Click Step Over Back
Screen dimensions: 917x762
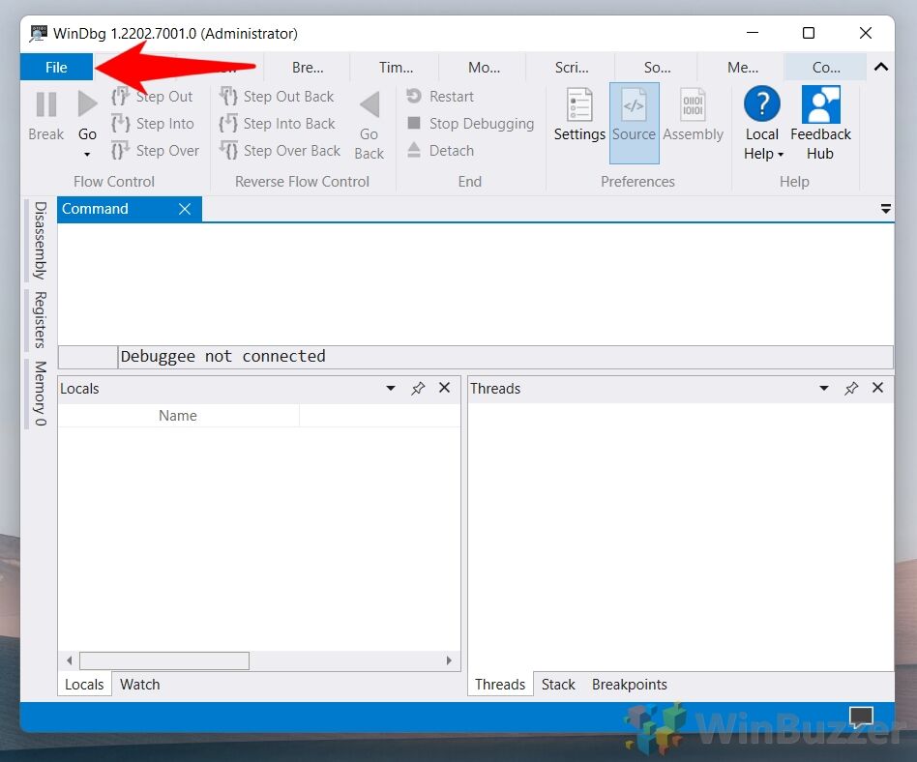tap(280, 150)
